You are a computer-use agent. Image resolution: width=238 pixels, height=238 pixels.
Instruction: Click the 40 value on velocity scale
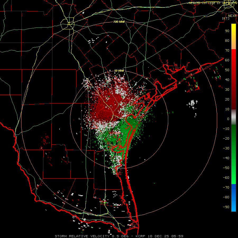pyautogui.click(x=227, y=80)
